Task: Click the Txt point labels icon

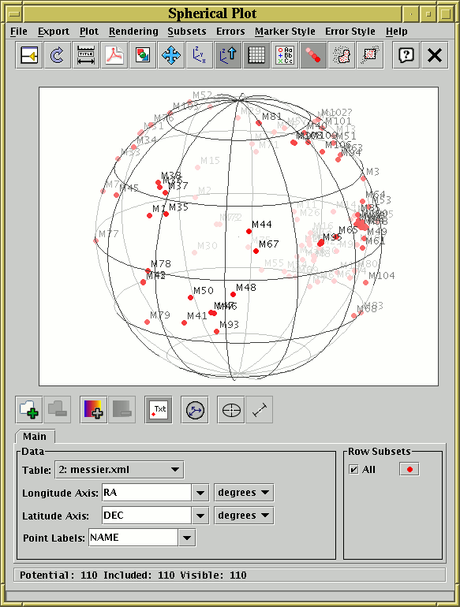Action: [158, 410]
